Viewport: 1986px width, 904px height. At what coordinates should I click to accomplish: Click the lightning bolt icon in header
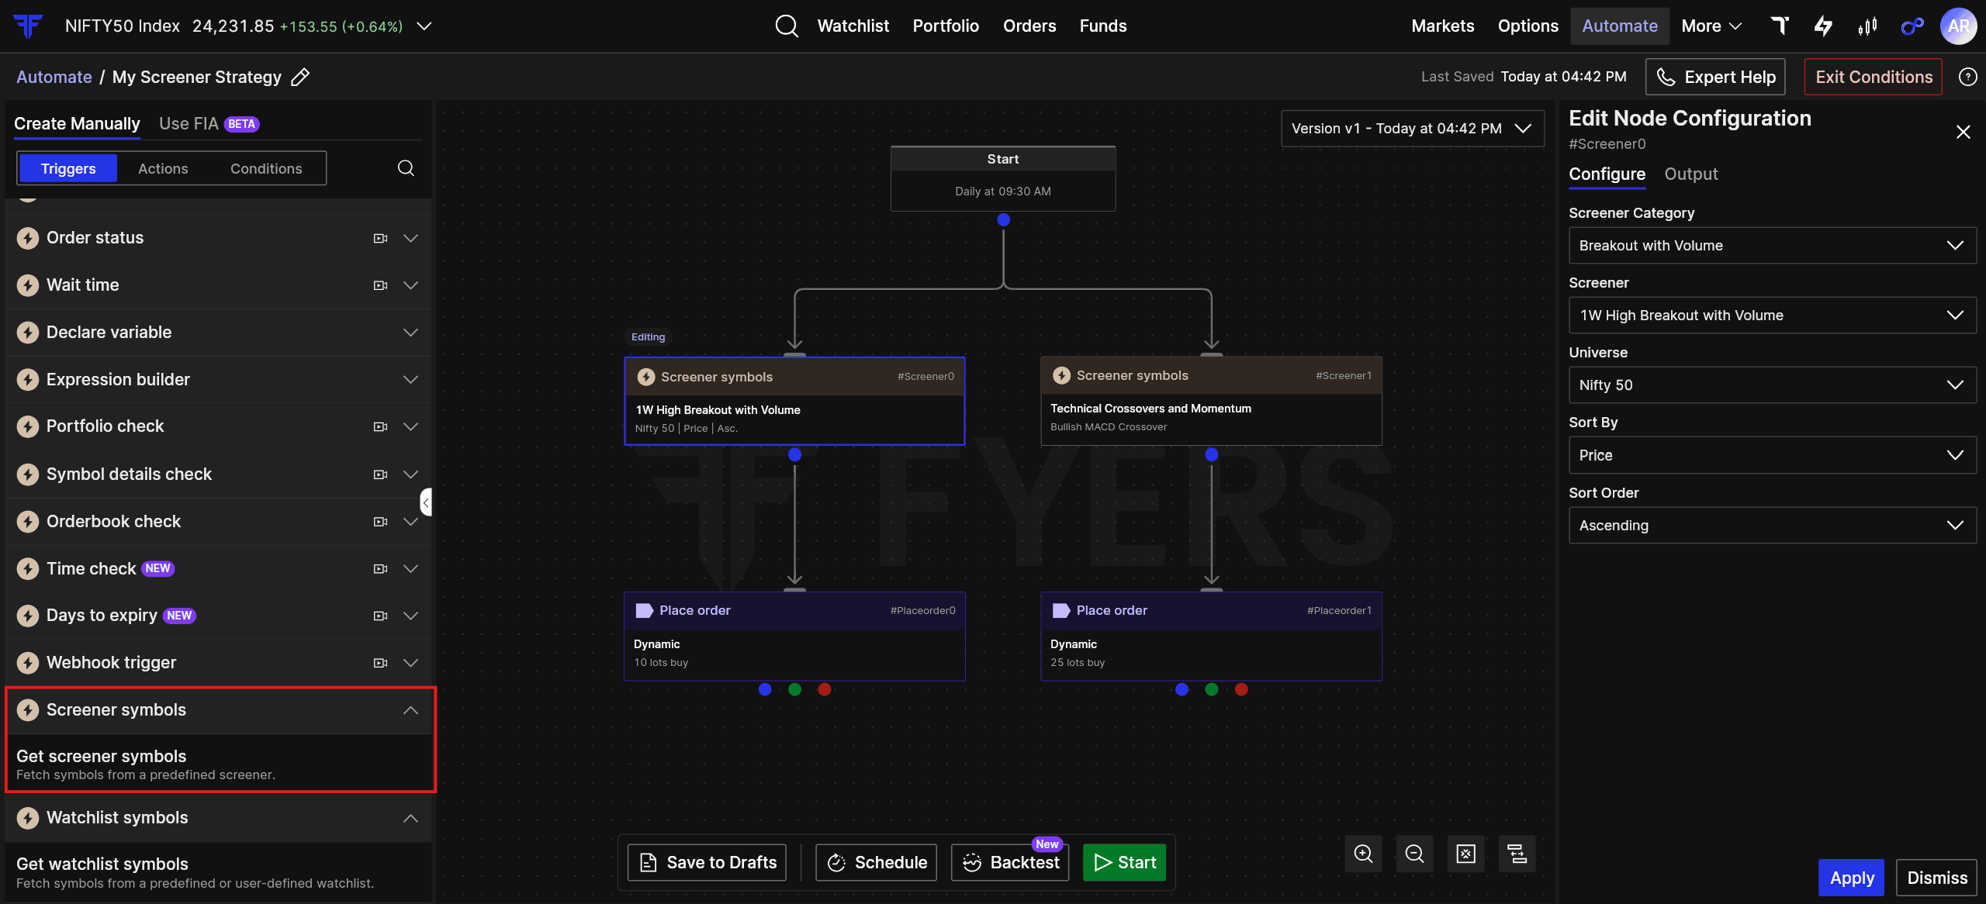[1823, 26]
